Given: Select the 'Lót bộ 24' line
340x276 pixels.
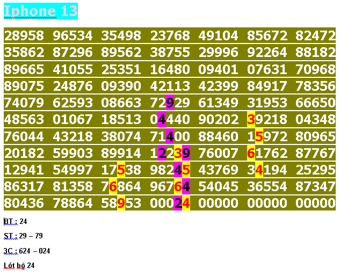Looking at the screenshot, I should (19, 266).
